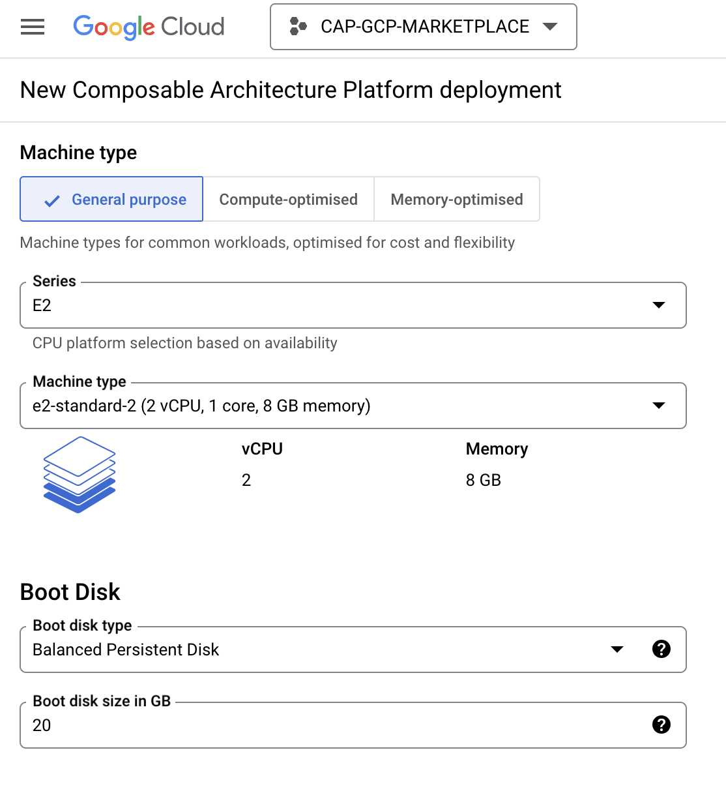This screenshot has width=726, height=793.
Task: Open the Balanced Persistent Disk dropdown
Action: (313, 650)
